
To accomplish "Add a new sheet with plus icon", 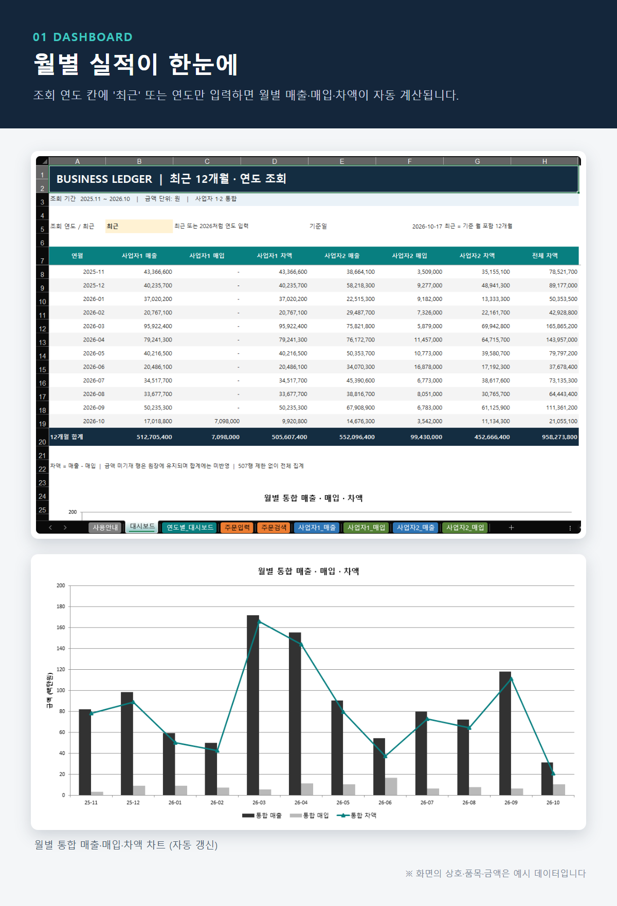I will click(x=511, y=527).
